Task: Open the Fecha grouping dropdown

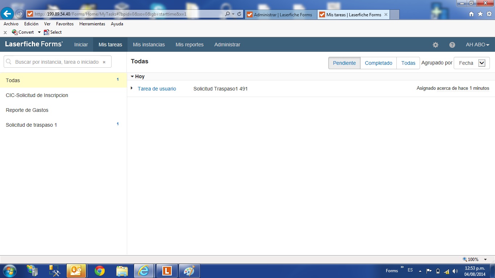Action: (472, 63)
